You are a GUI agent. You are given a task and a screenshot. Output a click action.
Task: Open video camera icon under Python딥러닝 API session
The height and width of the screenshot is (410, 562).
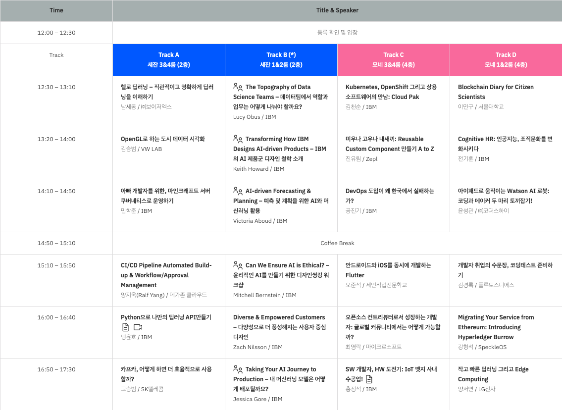pos(138,327)
